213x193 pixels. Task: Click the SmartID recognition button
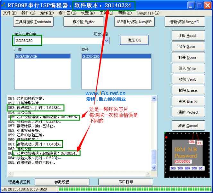[184, 22]
